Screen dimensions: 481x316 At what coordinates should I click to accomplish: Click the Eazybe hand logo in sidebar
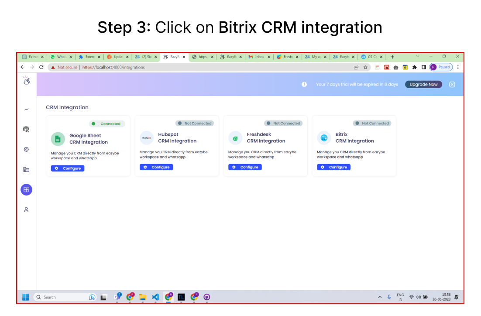26,80
